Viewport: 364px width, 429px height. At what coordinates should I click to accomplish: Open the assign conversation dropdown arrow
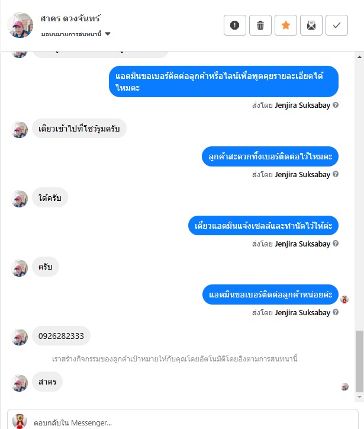point(108,34)
